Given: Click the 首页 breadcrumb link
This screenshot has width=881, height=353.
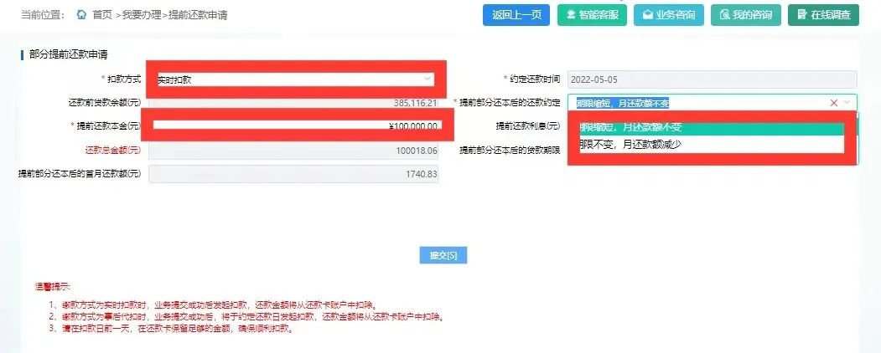Looking at the screenshot, I should pos(103,15).
